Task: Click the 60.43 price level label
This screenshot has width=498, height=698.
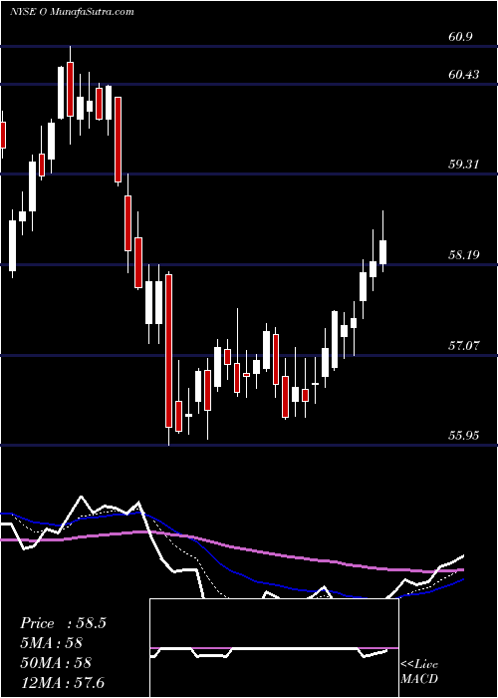Action: pos(464,75)
